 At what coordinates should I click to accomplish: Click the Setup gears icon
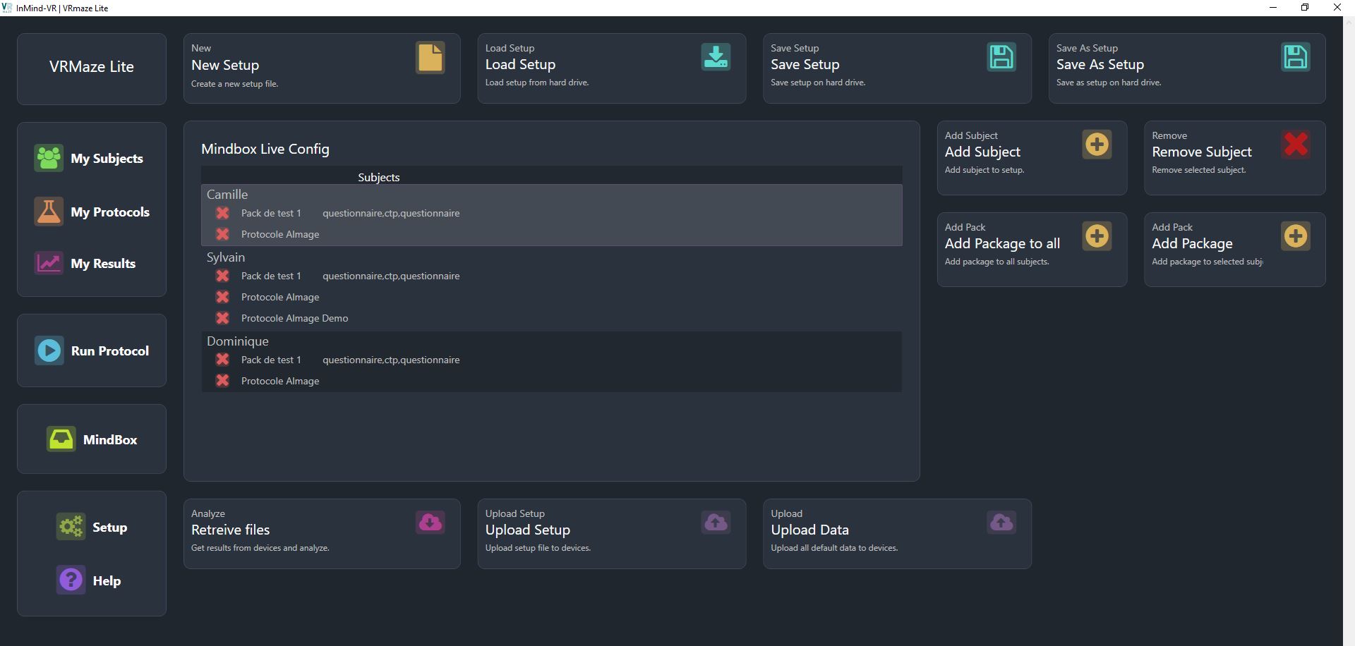click(71, 527)
